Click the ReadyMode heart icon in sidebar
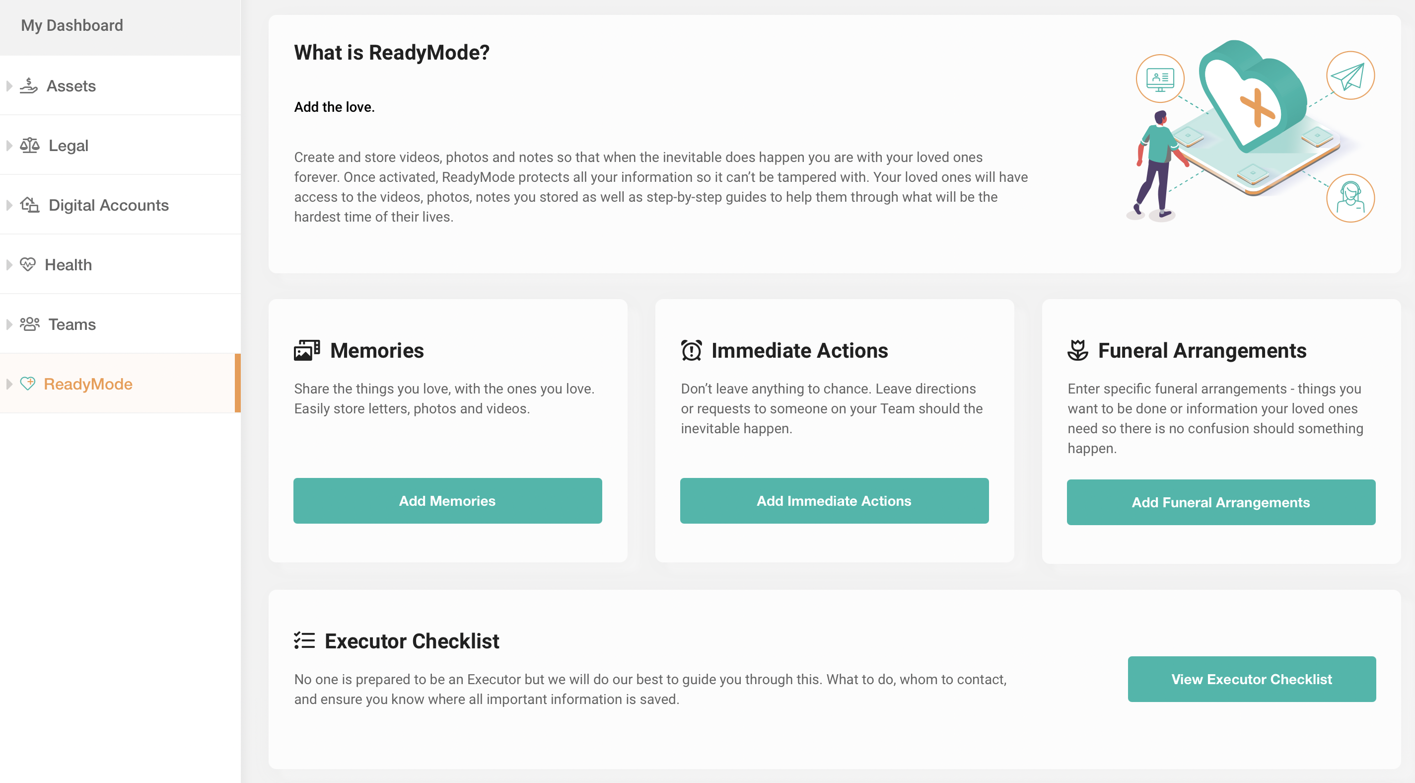 click(27, 384)
